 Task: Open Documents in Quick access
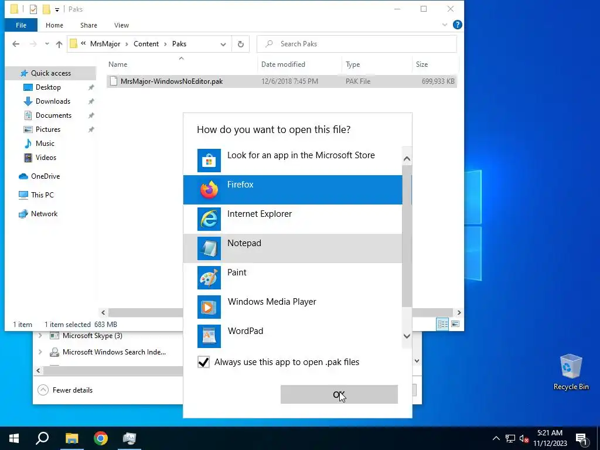[53, 115]
